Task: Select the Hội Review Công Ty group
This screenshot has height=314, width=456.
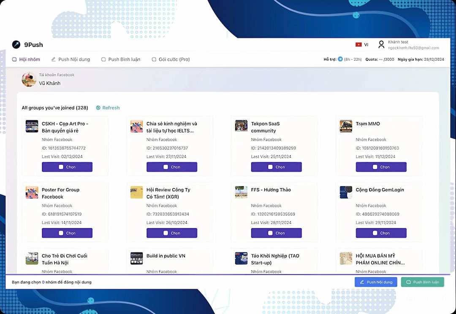Action: (172, 233)
